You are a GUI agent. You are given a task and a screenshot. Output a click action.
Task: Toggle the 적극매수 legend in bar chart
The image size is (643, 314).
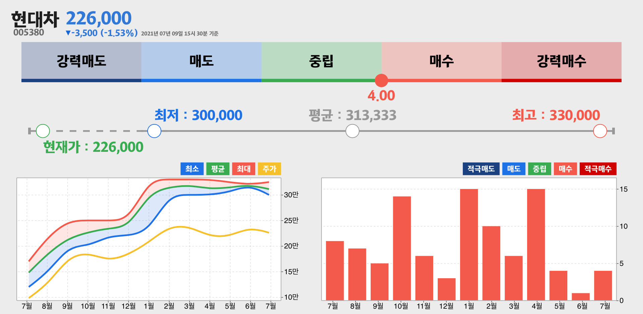pyautogui.click(x=598, y=169)
